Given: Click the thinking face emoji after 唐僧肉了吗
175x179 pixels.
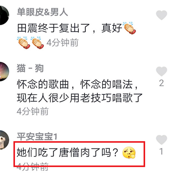Looking at the screenshot, I should [129, 153].
